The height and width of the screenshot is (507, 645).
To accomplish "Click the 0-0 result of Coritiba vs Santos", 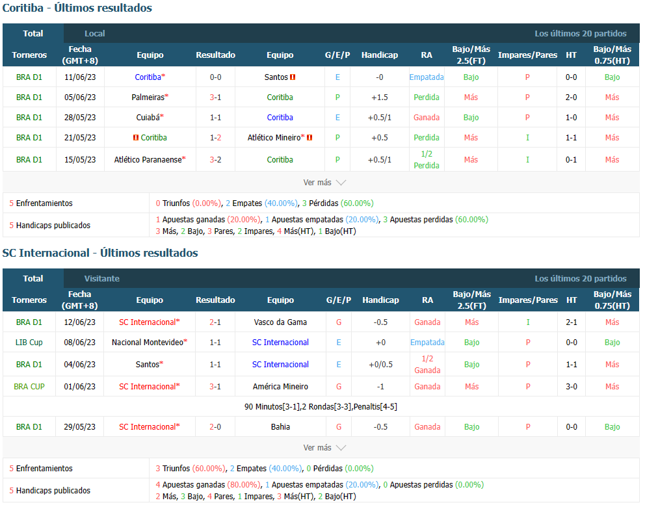I will (216, 77).
